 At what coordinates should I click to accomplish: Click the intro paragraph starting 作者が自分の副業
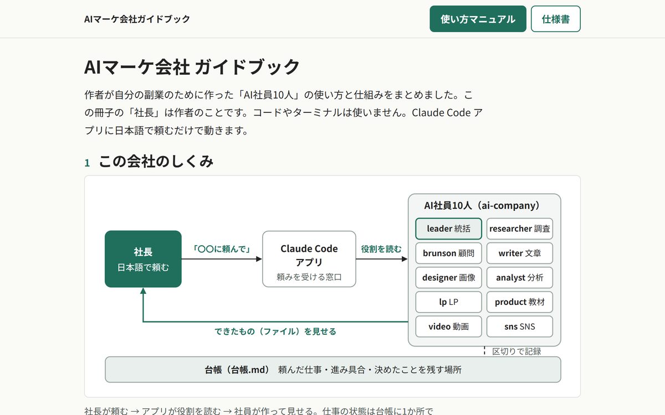point(284,112)
